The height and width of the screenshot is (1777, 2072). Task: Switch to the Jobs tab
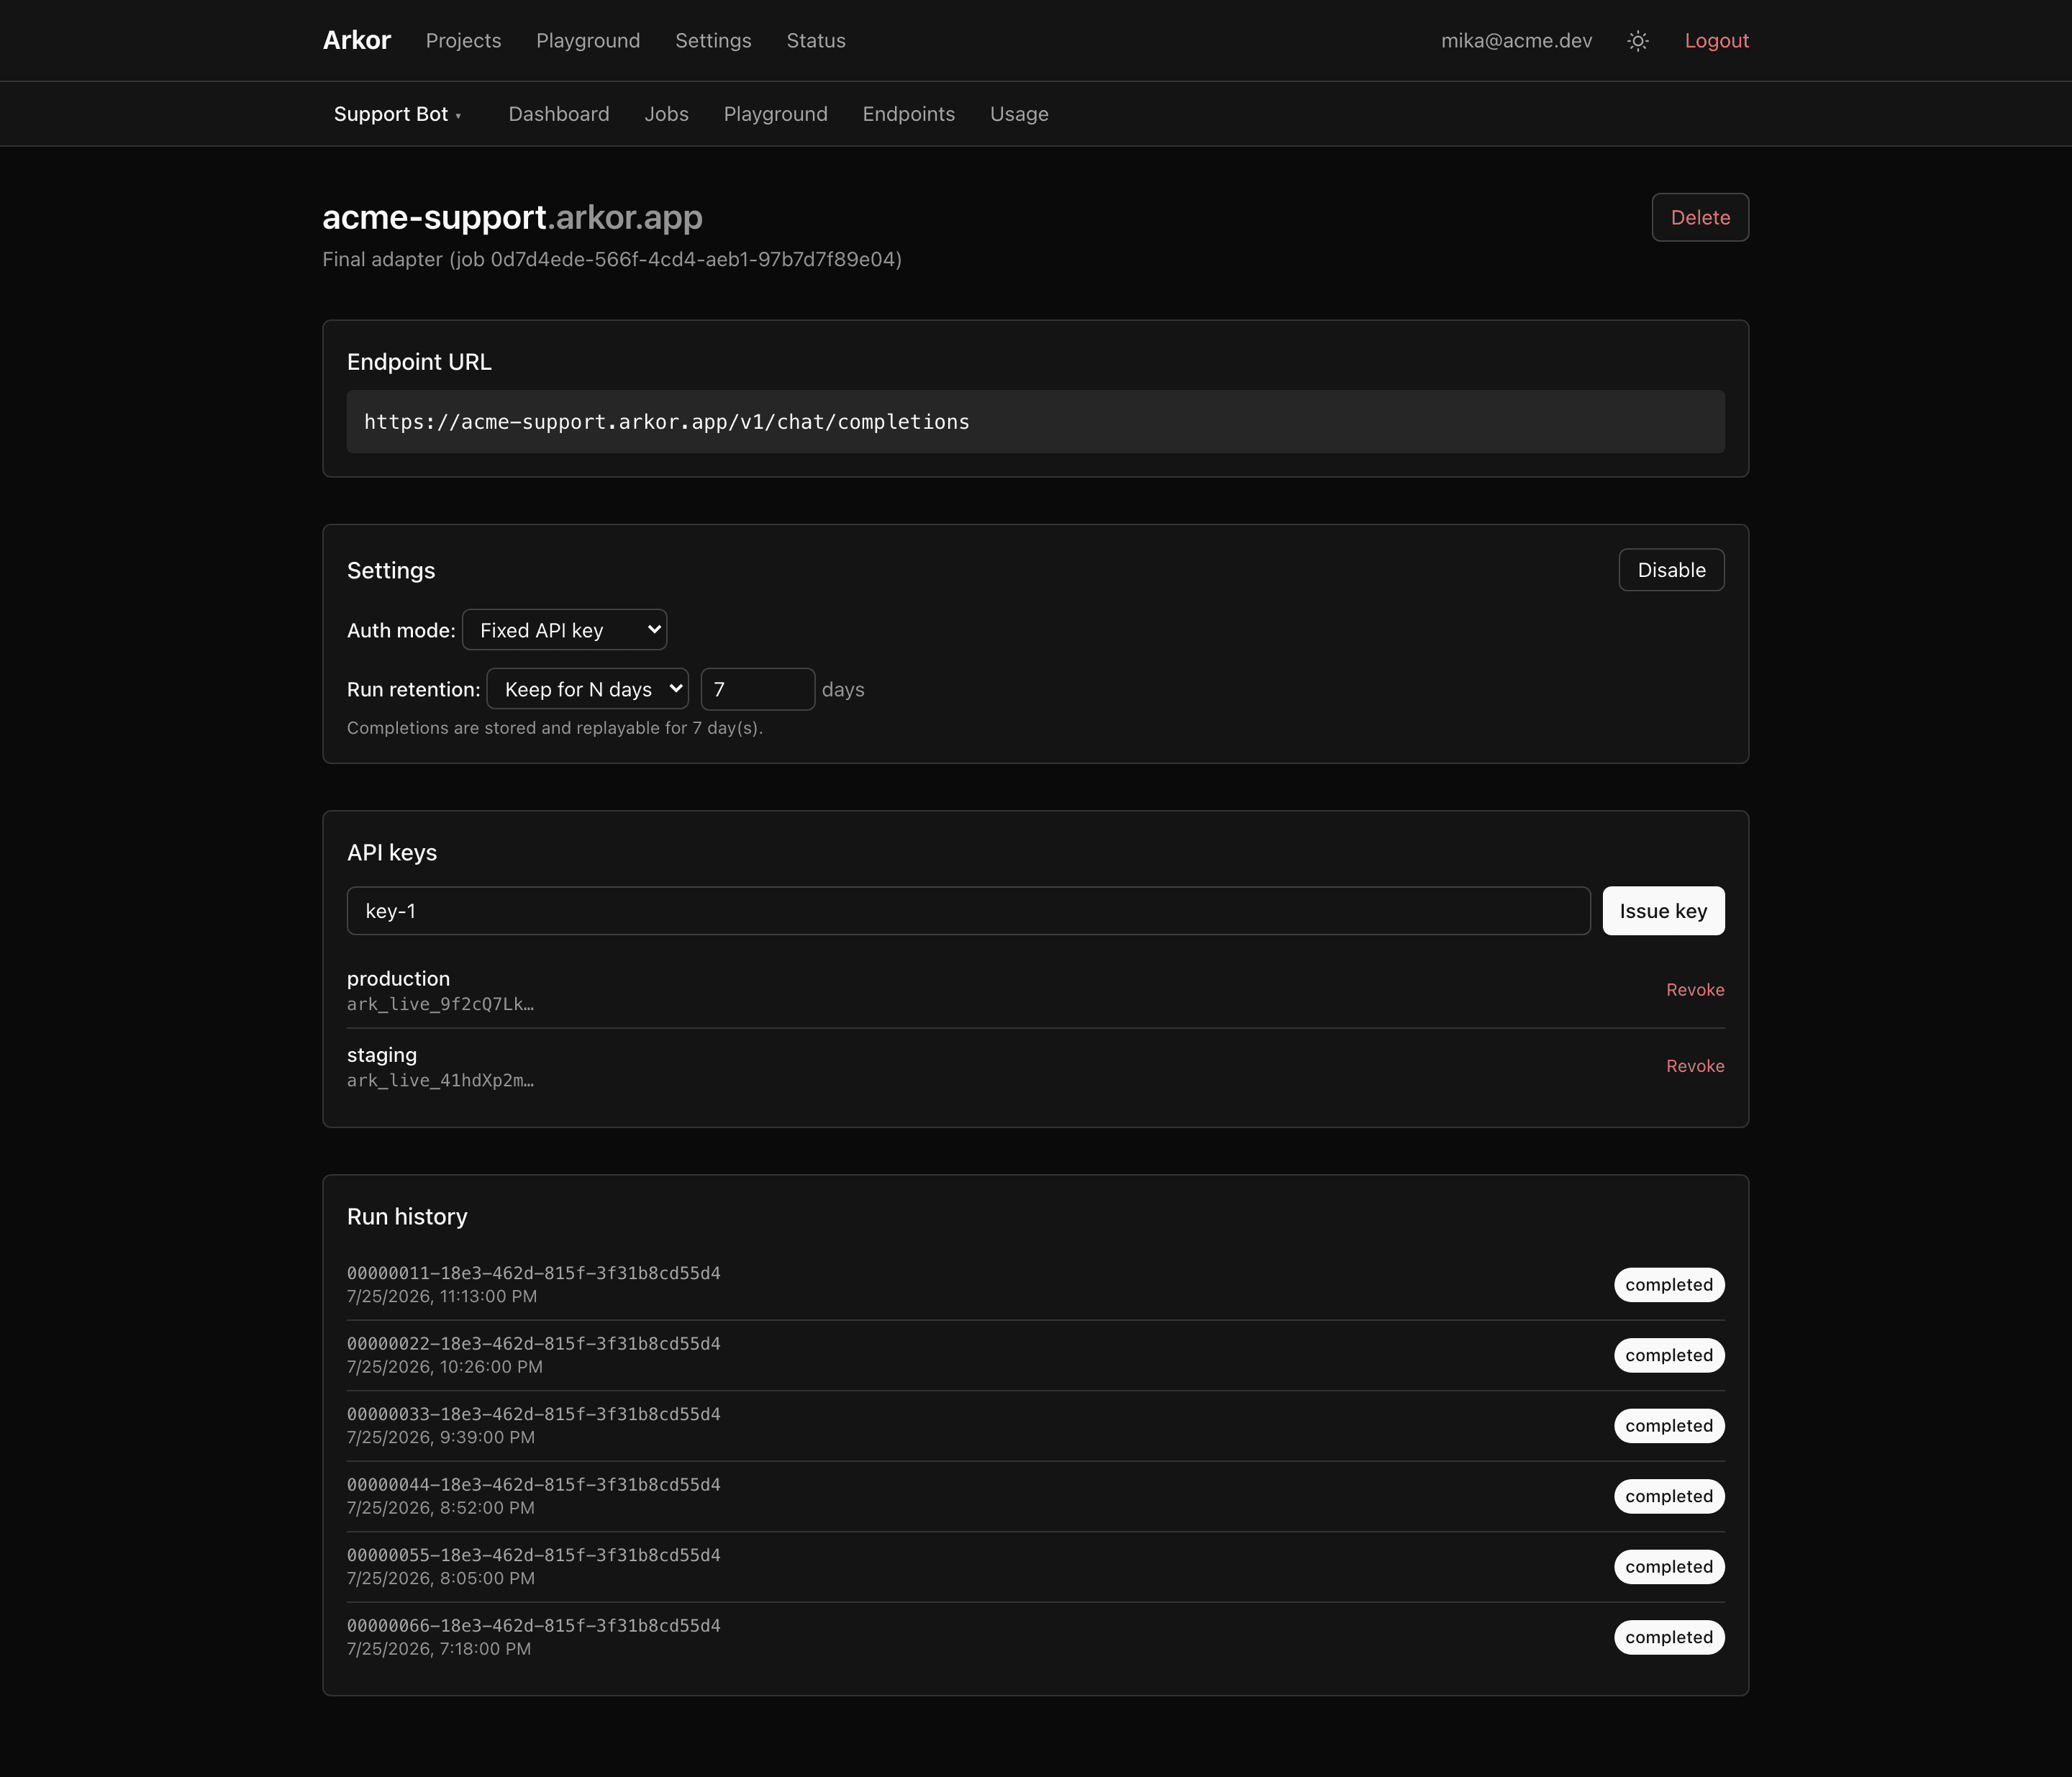(x=666, y=114)
